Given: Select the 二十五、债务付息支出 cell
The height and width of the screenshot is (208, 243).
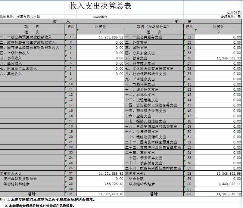Looking at the screenshot, I should click(x=154, y=163).
